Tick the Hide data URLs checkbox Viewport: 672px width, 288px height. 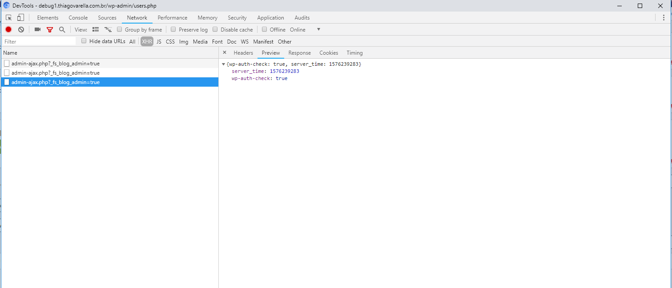pos(84,41)
